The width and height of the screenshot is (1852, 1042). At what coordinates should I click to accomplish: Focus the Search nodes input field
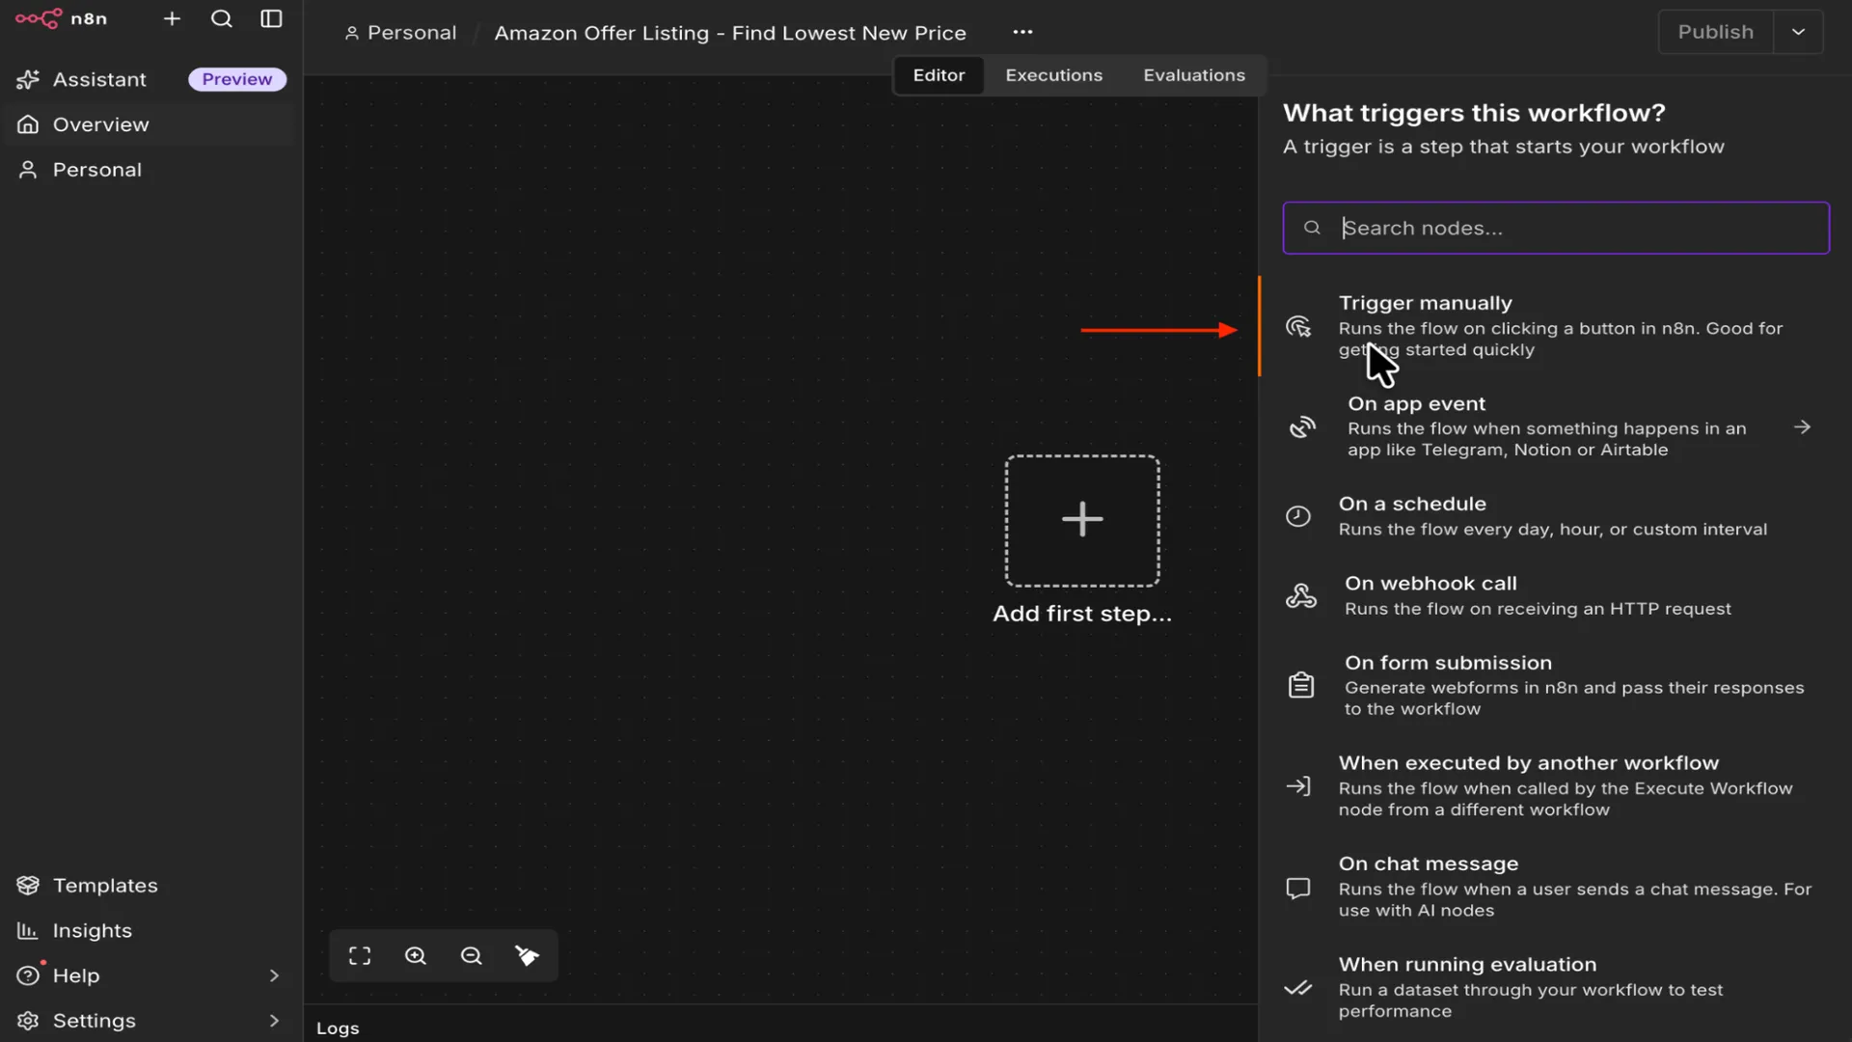[1555, 228]
